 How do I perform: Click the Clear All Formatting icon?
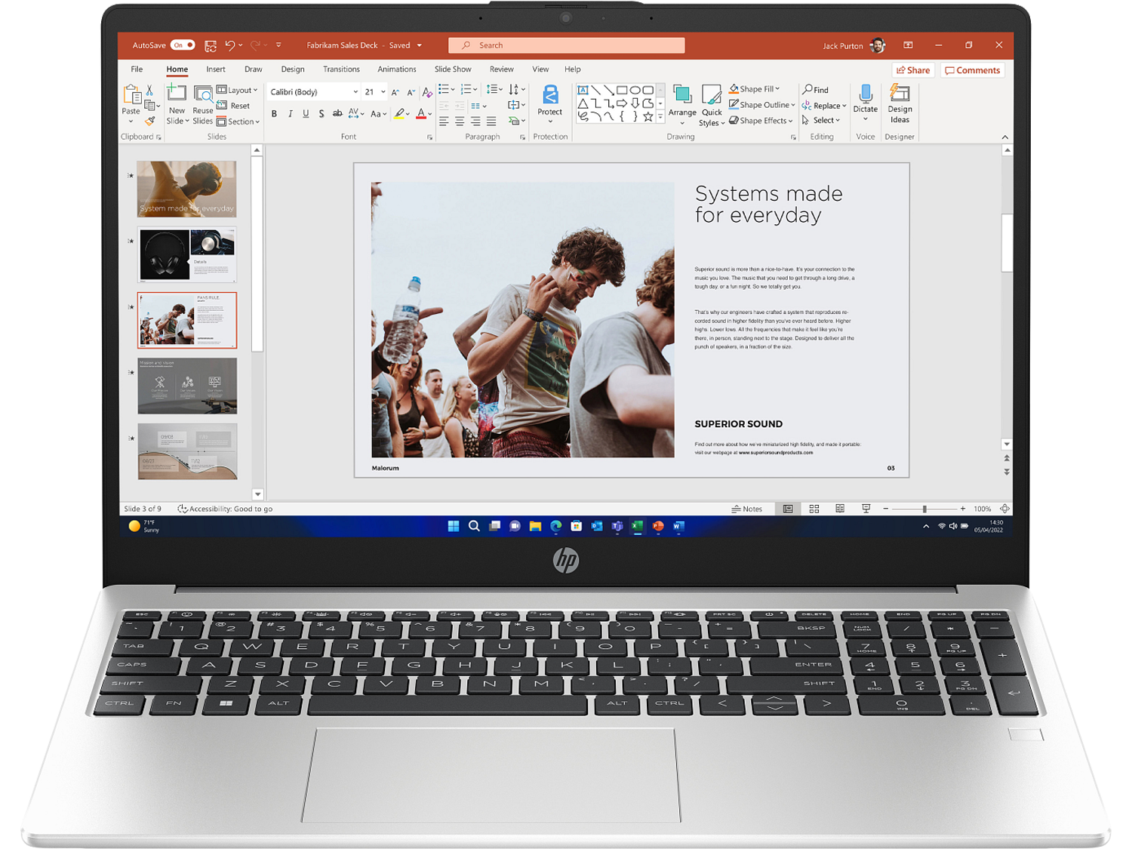click(427, 92)
